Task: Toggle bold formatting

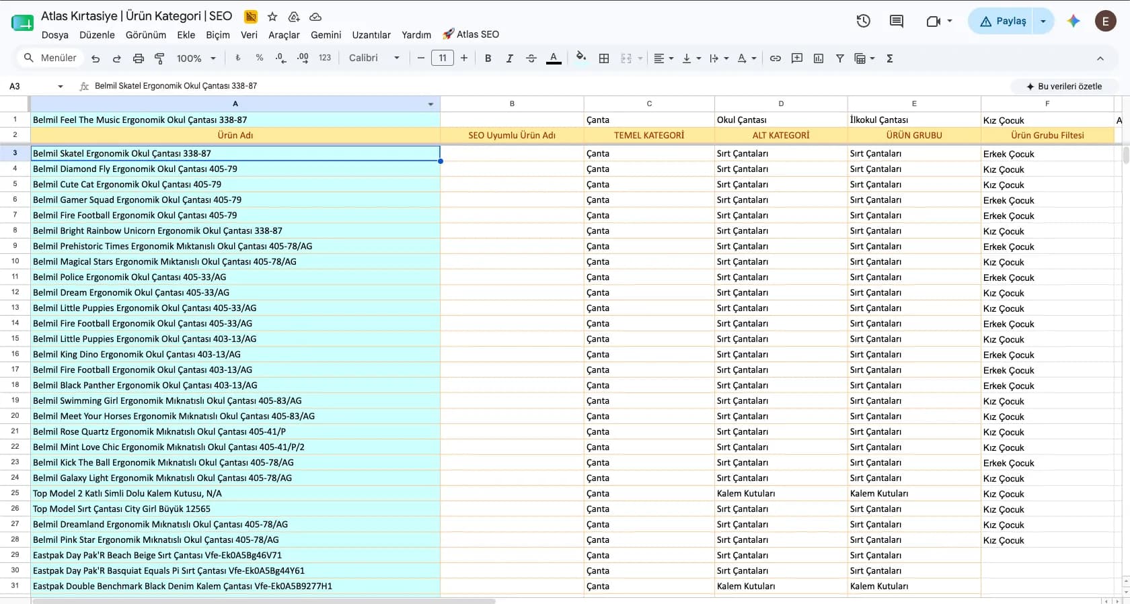Action: coord(488,58)
